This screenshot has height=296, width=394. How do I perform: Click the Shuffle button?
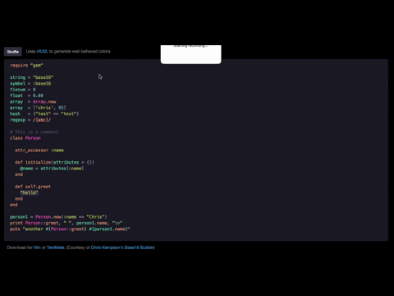click(13, 52)
